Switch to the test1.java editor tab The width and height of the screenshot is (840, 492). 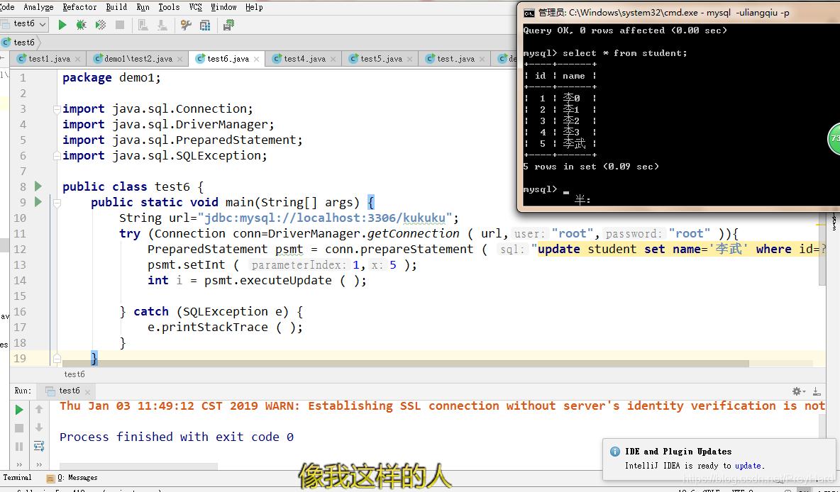pyautogui.click(x=48, y=59)
